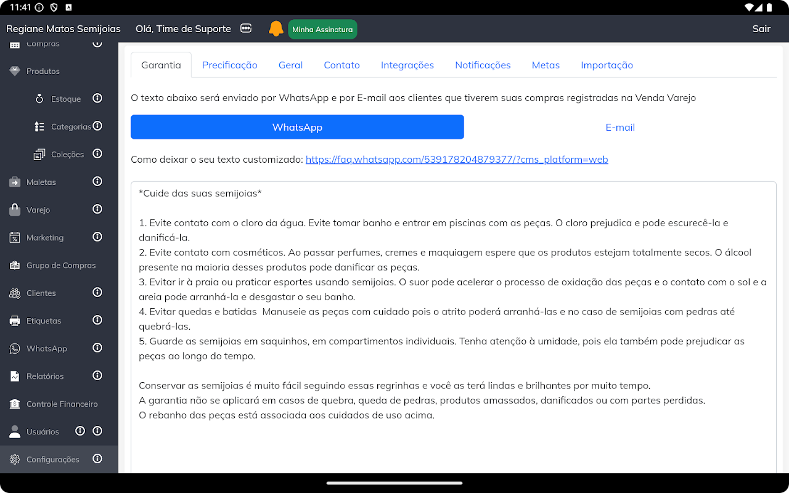Click the Categorias list icon

click(x=39, y=126)
